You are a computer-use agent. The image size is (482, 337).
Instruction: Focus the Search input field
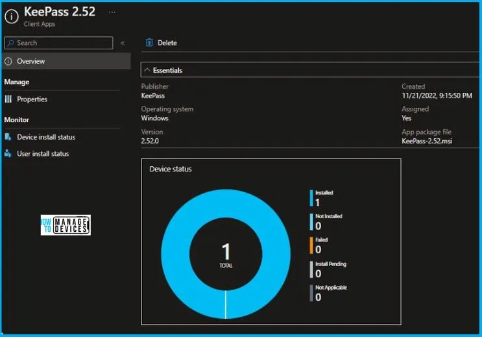(x=59, y=43)
